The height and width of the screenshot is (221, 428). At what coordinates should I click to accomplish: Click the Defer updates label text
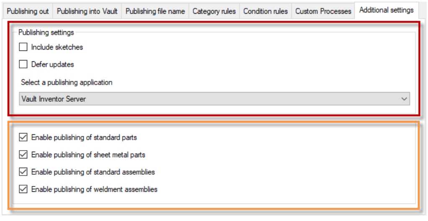pos(52,65)
